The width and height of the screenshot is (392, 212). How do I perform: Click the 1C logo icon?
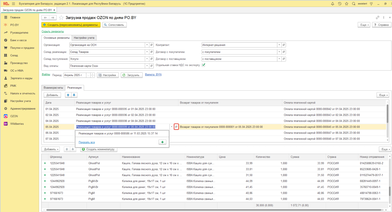point(6,4)
